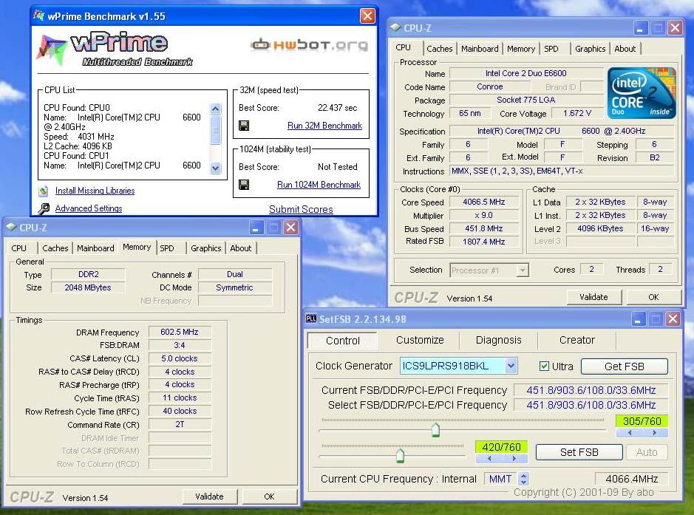Select SPD tab in Memory CPU-Z window
The height and width of the screenshot is (515, 694).
coord(167,248)
